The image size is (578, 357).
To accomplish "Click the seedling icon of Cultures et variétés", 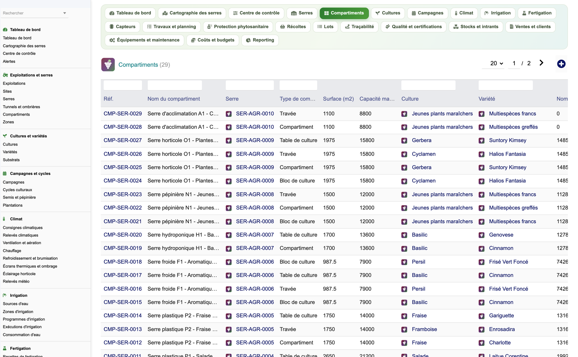I will coord(5,136).
